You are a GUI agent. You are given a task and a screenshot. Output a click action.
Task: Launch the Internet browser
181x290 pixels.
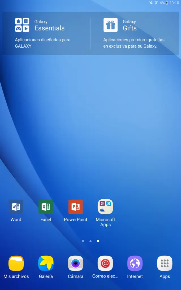[x=135, y=264]
